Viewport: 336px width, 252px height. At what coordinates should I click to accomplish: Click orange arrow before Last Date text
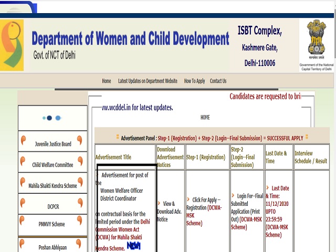(x=267, y=187)
